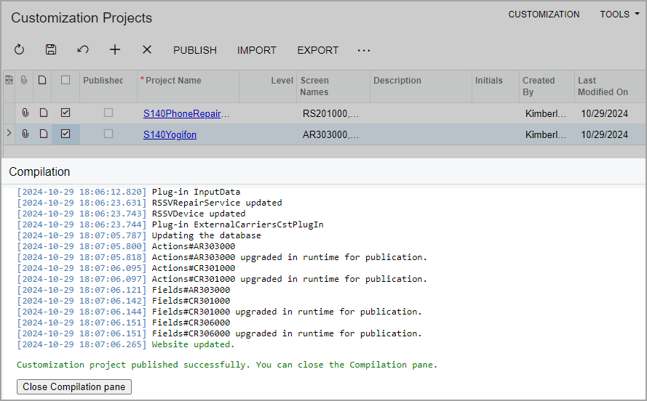Click the X delete row icon
The height and width of the screenshot is (401, 647).
pos(147,50)
